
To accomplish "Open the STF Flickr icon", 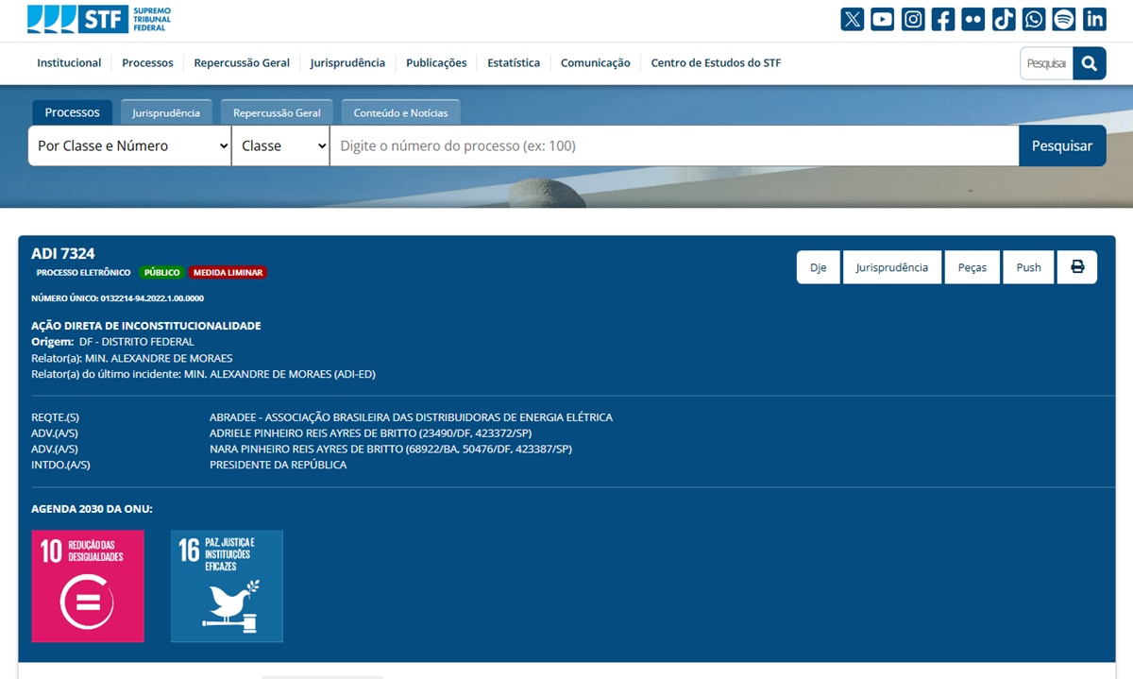I will click(973, 19).
